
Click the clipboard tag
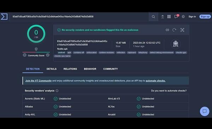[x=131, y=52]
